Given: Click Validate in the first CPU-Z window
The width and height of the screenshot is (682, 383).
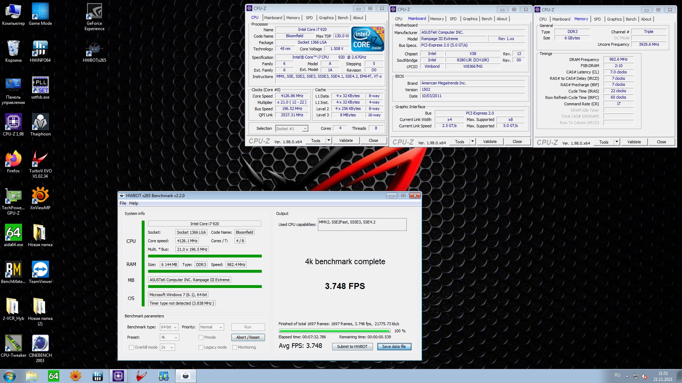Looking at the screenshot, I should (x=346, y=140).
